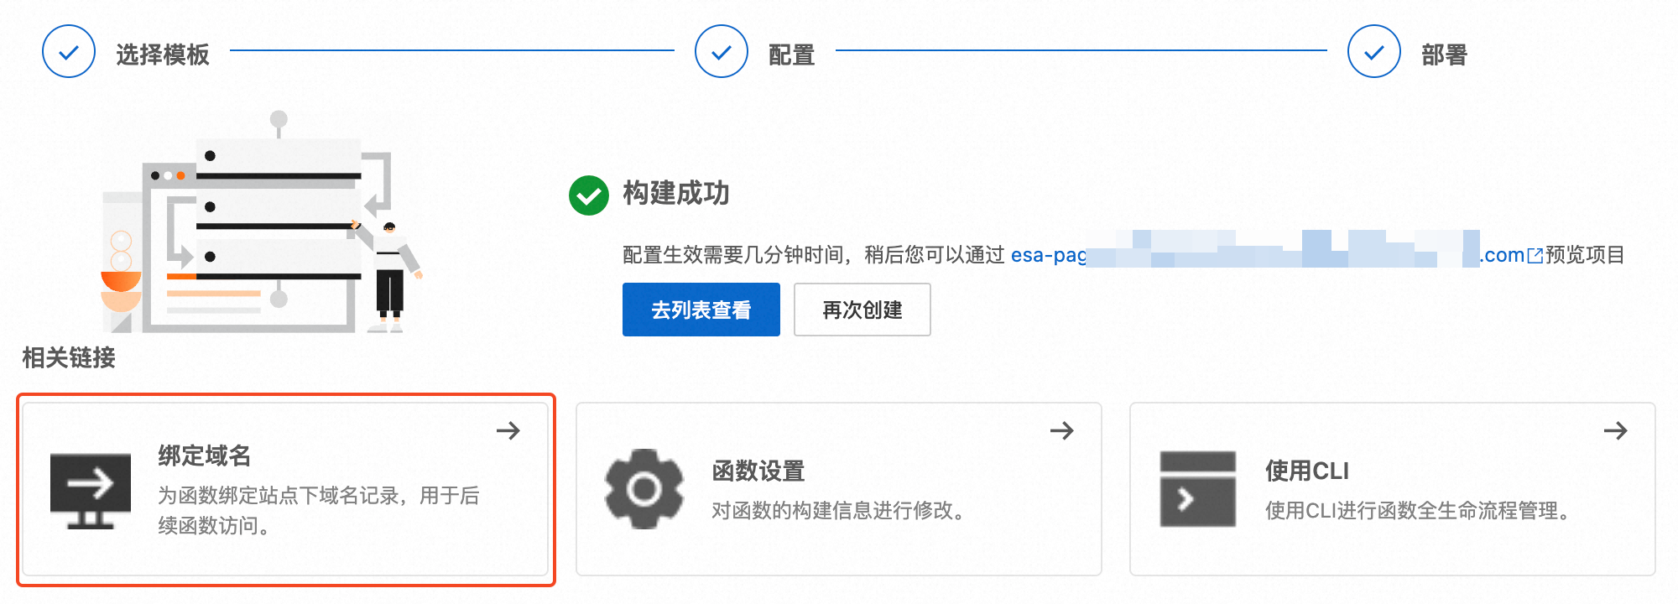Click the 选择模板 step label

pyautogui.click(x=163, y=55)
